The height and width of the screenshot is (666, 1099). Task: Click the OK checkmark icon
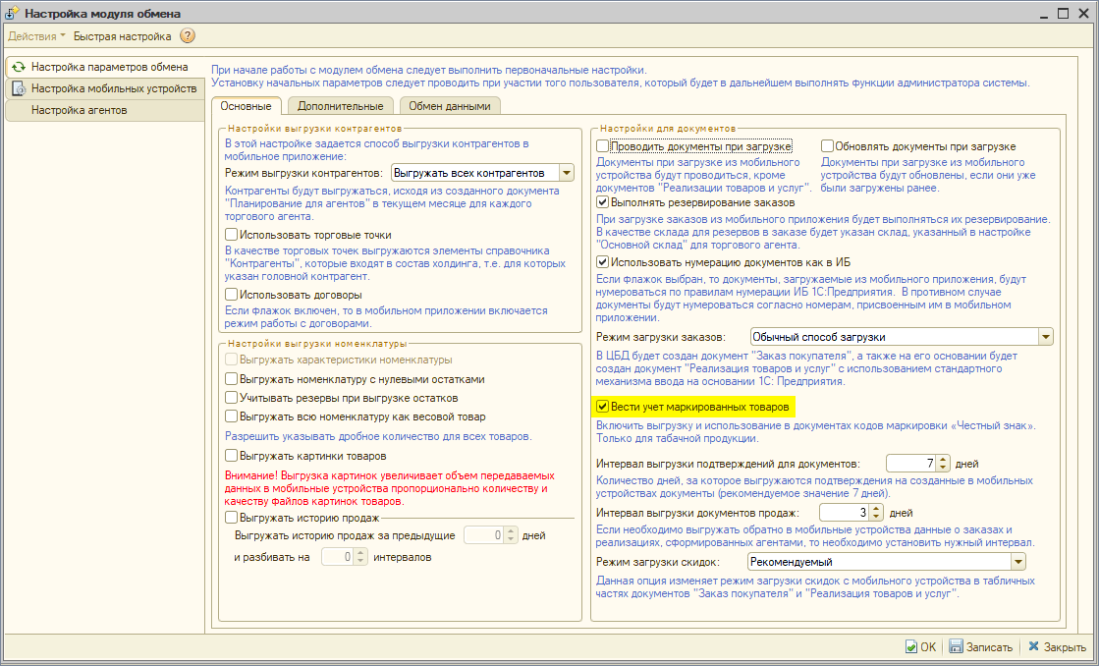coord(910,646)
